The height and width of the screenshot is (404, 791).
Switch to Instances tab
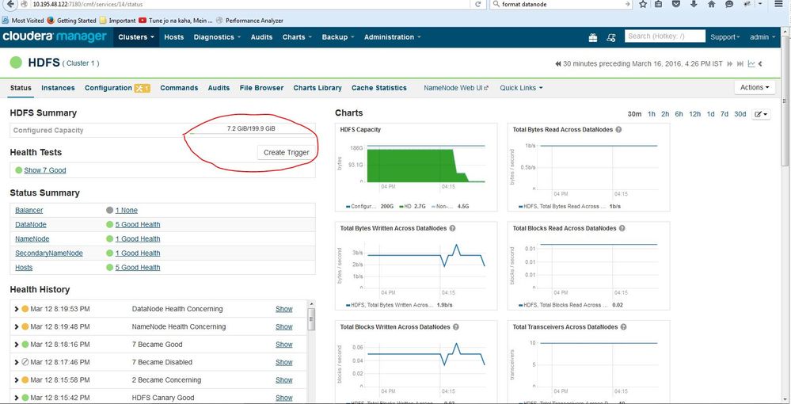[58, 88]
